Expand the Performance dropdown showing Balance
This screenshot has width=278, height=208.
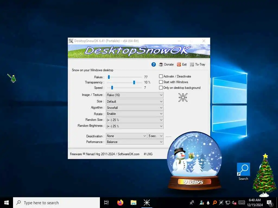135,142
